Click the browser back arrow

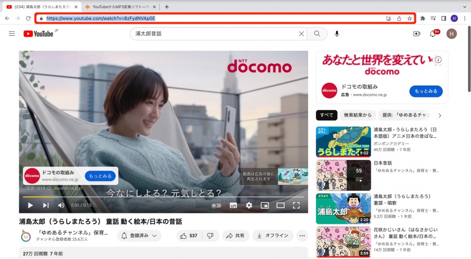coord(7,18)
